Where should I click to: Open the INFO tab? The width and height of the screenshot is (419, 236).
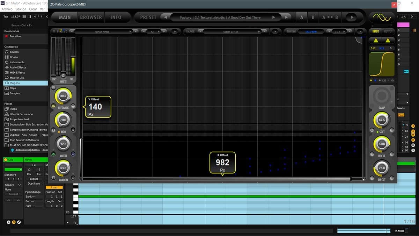116,17
